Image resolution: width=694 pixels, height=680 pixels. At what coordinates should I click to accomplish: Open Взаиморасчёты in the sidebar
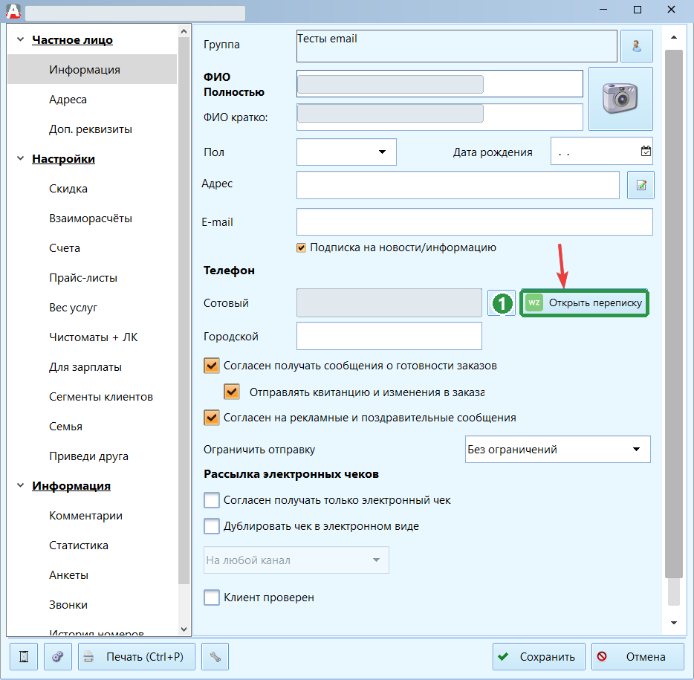pyautogui.click(x=91, y=218)
